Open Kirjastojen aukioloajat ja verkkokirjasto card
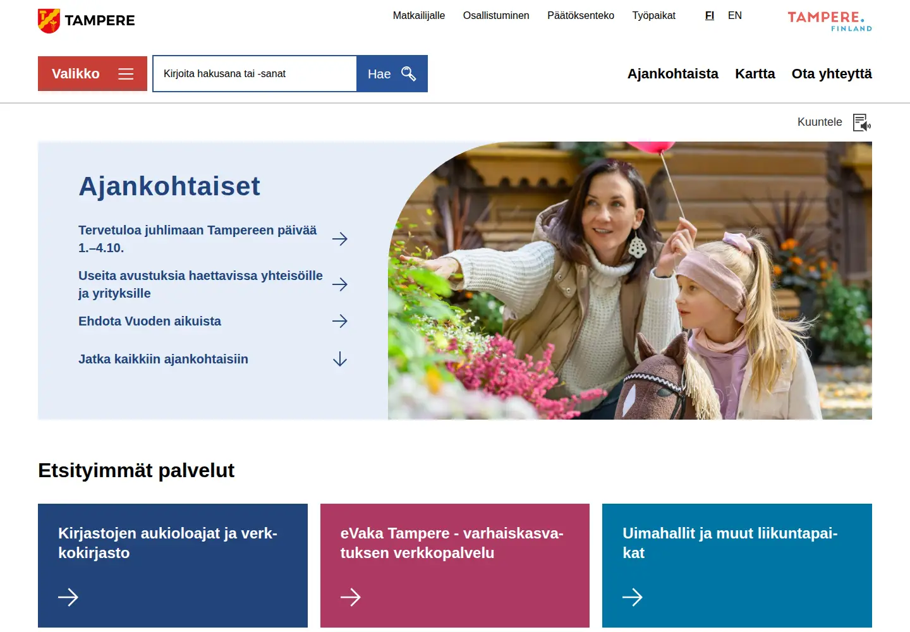The height and width of the screenshot is (632, 910). pos(173,566)
